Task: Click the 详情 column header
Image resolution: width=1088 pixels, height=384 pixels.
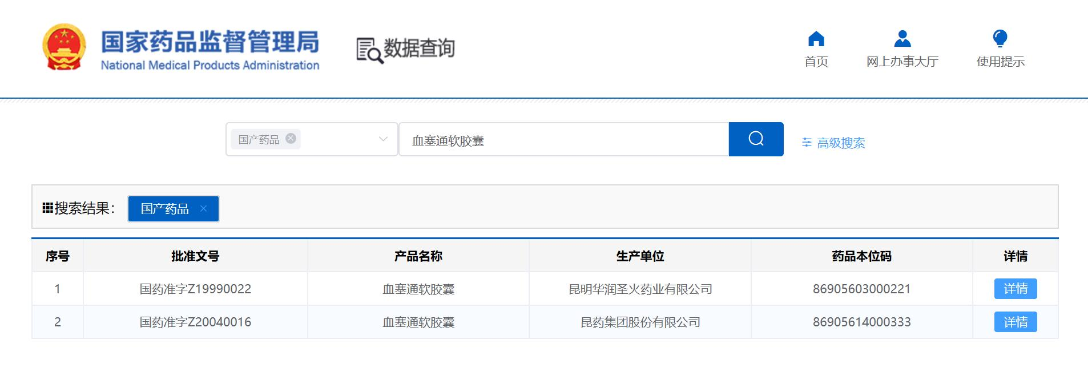Action: pos(1016,256)
